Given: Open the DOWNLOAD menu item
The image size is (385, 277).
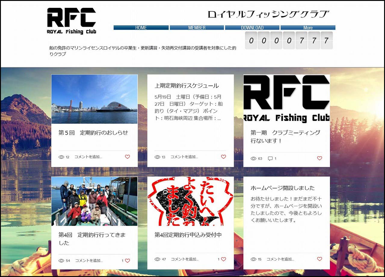Looking at the screenshot, I should [252, 28].
